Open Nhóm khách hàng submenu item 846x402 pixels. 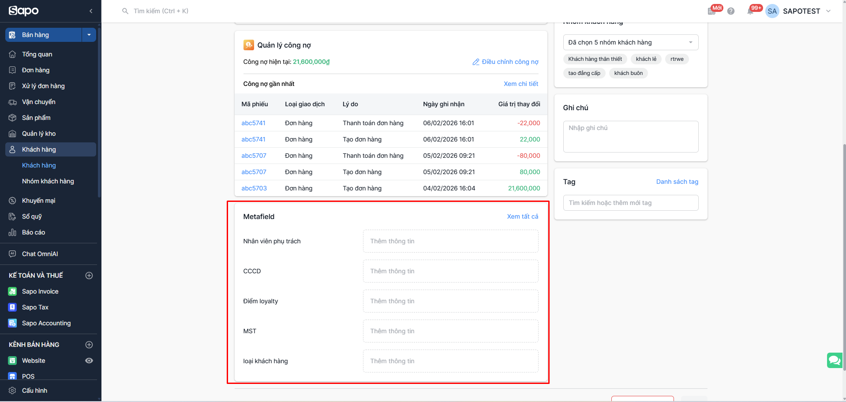48,181
